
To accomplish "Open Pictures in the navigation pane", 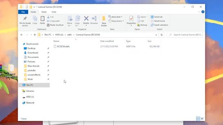I will [x=31, y=61].
